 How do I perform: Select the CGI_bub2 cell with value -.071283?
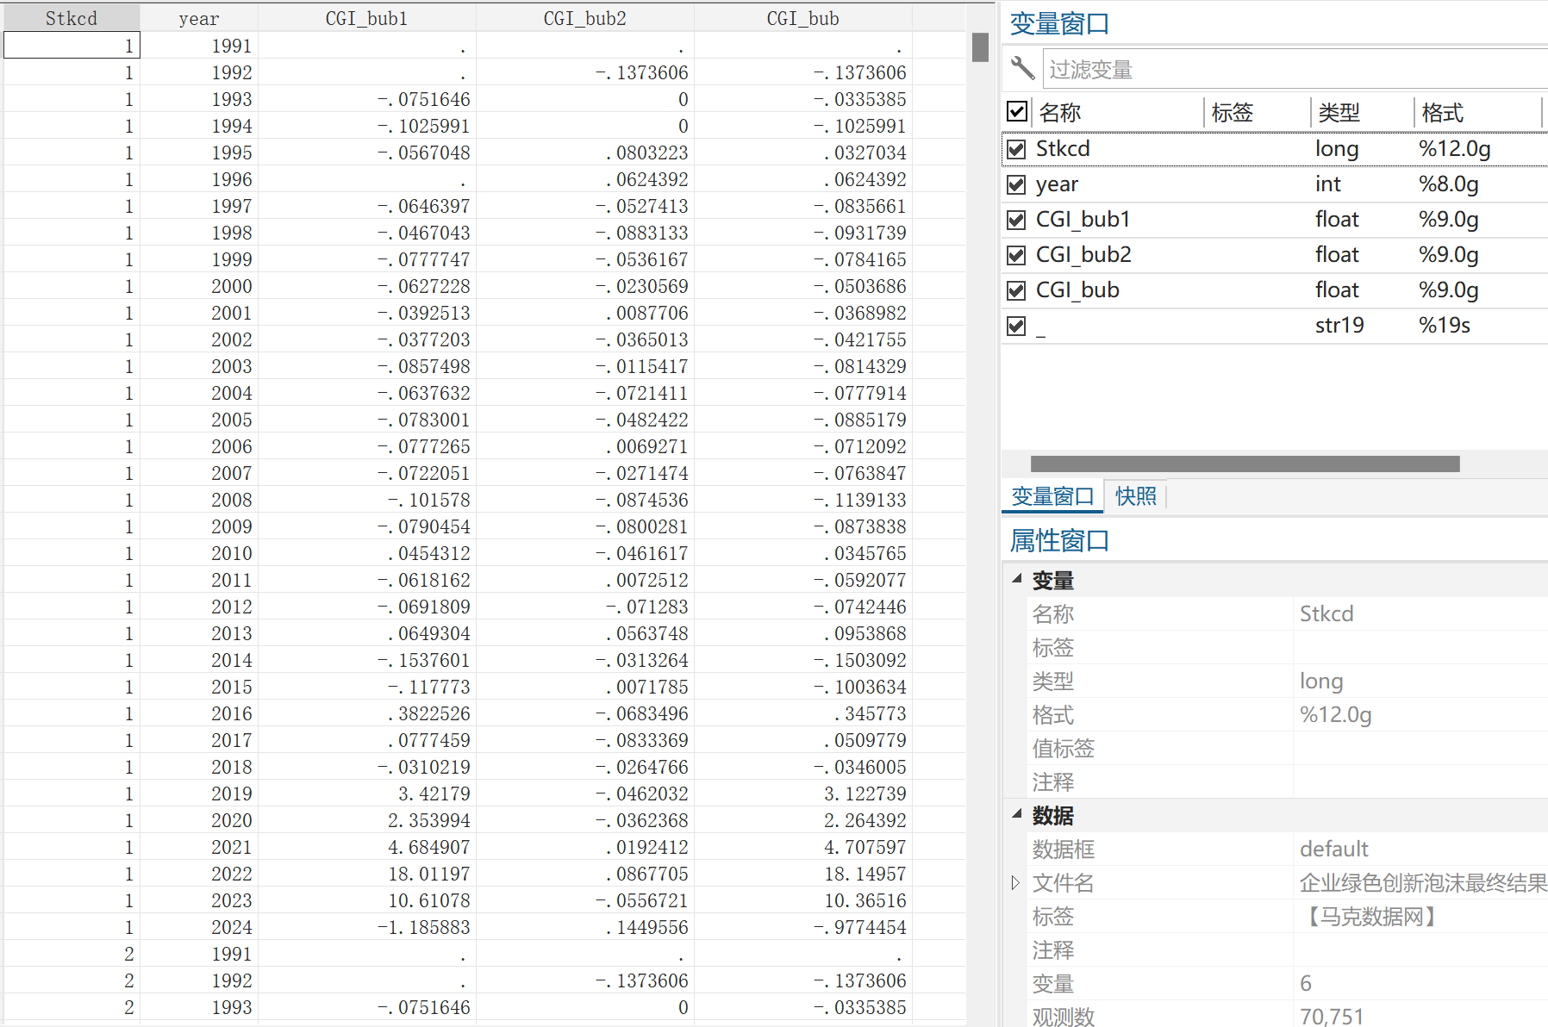point(584,607)
